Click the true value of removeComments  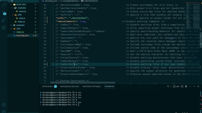(82, 21)
